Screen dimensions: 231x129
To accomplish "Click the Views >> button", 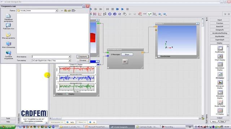I will [x=82, y=122].
